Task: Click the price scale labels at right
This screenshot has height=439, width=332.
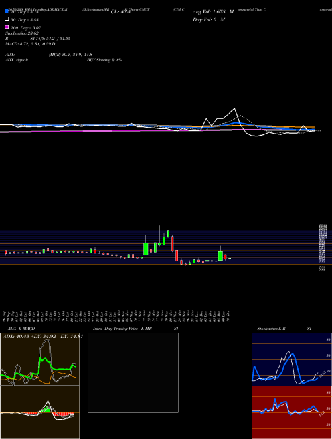Action: 323,247
